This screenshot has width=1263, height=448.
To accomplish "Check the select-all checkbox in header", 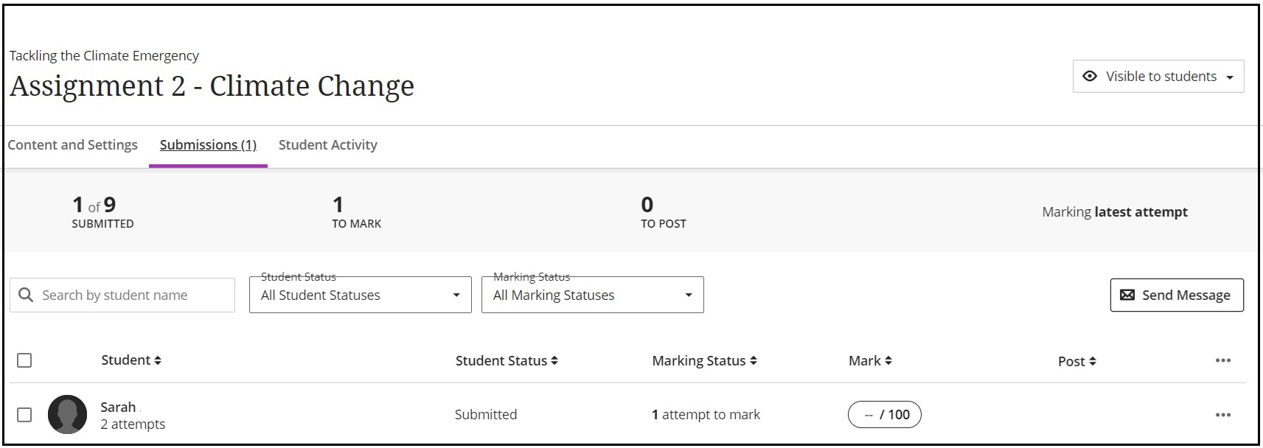I will (x=24, y=360).
